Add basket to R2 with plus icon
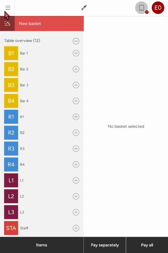This screenshot has height=253, width=168. point(76,133)
